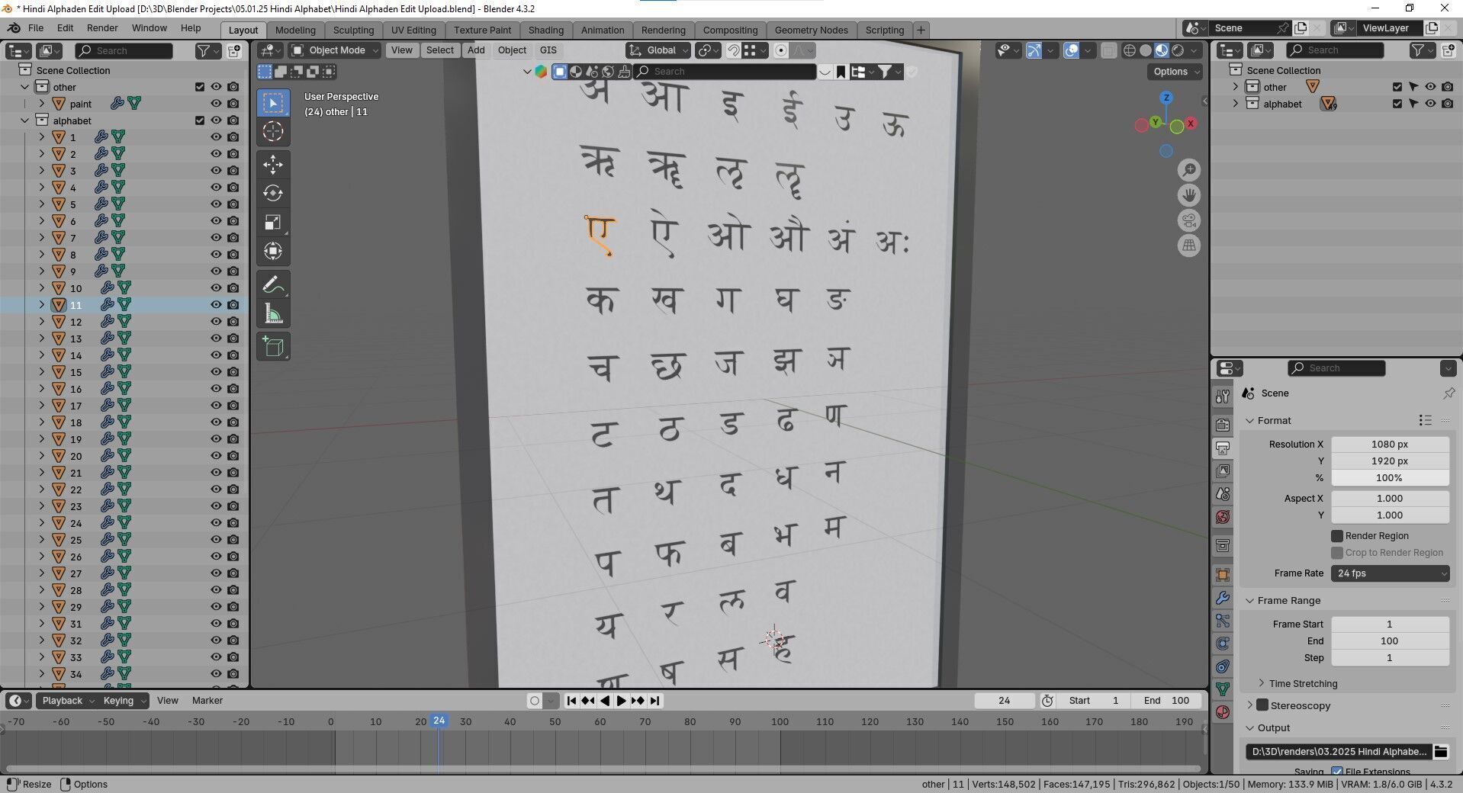1463x793 pixels.
Task: Activate the Move tool
Action: (x=273, y=164)
